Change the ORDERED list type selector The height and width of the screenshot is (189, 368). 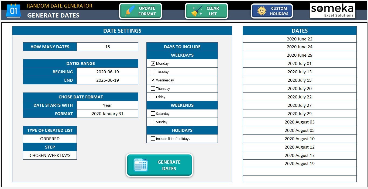tap(50, 139)
